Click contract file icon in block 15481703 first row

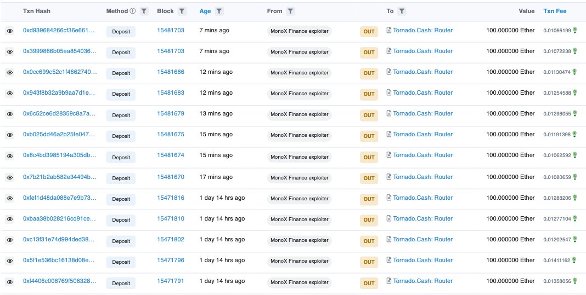(389, 30)
